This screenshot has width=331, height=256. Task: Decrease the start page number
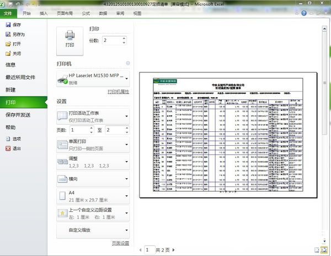point(92,132)
